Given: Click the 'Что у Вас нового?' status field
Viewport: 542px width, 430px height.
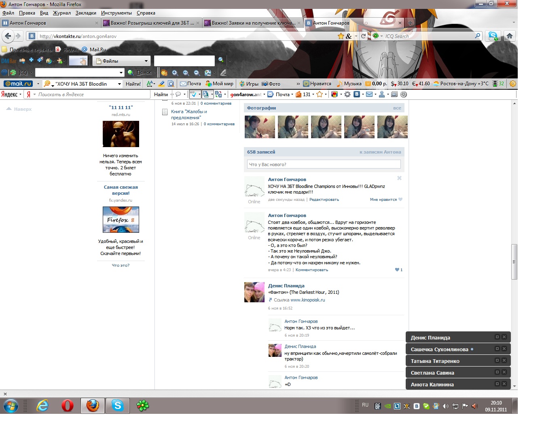Looking at the screenshot, I should pos(324,164).
